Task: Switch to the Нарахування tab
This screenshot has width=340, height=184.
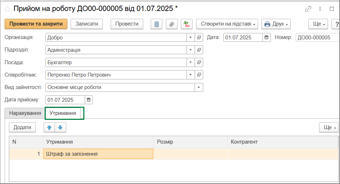Action: click(25, 113)
